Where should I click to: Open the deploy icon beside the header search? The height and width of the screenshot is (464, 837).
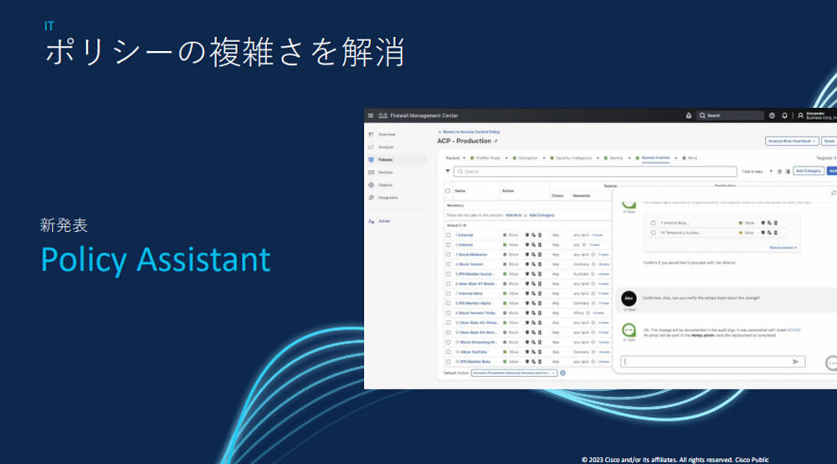(689, 116)
